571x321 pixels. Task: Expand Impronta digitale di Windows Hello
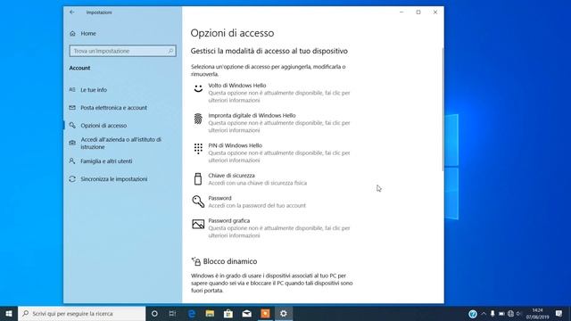271,123
